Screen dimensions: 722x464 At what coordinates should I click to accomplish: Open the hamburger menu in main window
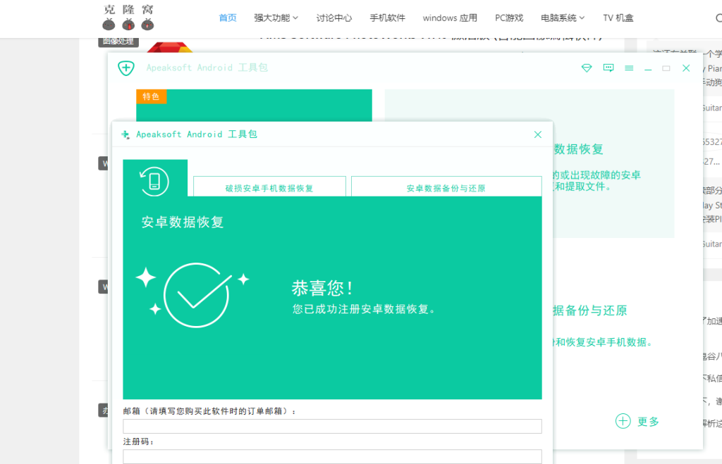click(x=629, y=68)
